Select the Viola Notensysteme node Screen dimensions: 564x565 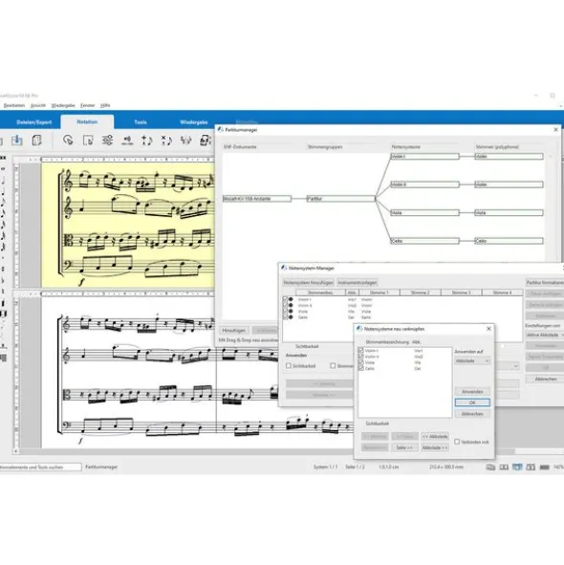tap(424, 212)
